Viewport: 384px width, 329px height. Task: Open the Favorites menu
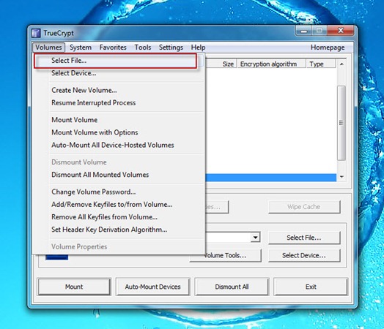pos(113,48)
